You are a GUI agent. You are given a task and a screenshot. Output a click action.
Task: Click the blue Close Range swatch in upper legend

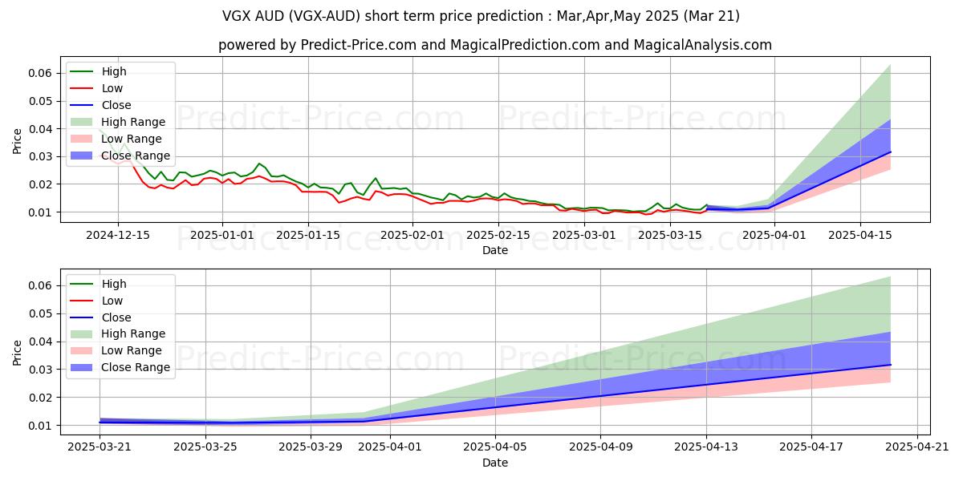tap(83, 156)
